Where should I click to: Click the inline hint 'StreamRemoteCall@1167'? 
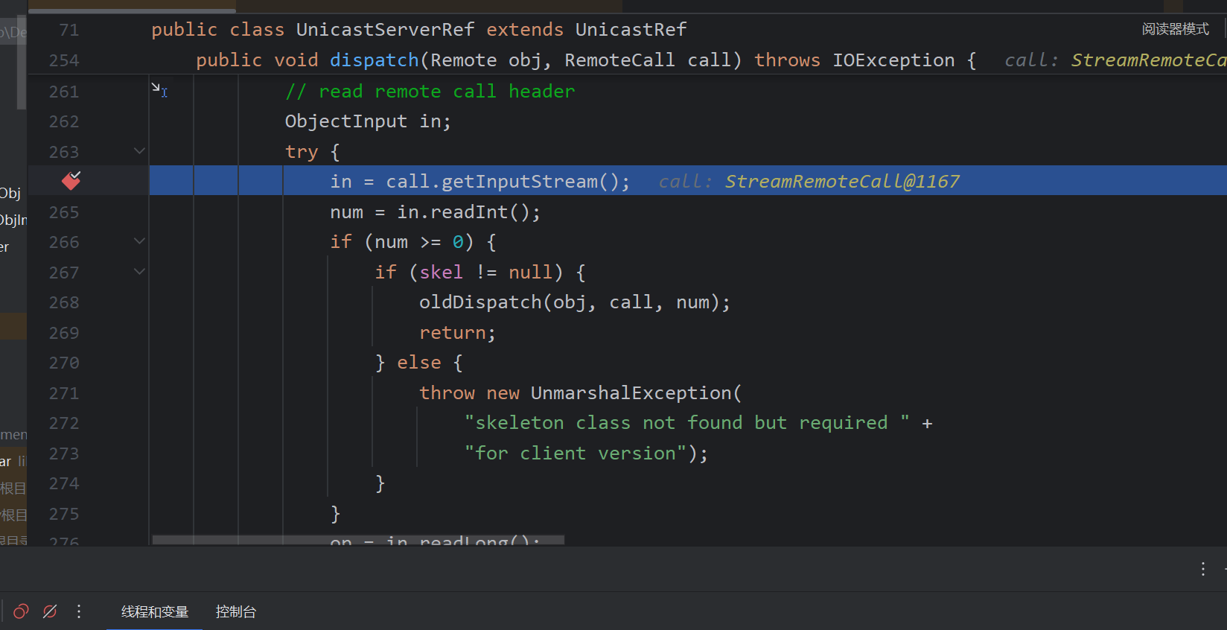click(842, 182)
